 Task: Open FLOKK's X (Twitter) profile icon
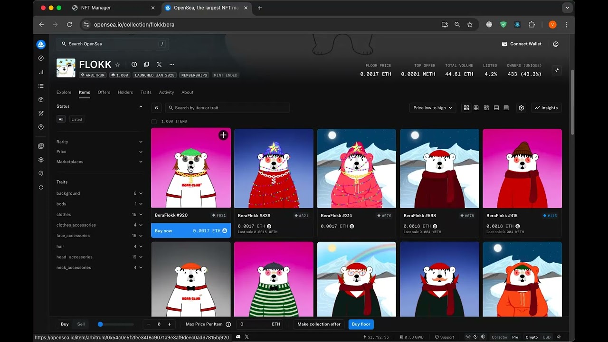click(x=159, y=65)
